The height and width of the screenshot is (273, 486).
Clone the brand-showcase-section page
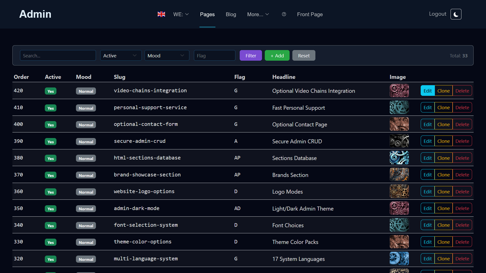coord(443,175)
